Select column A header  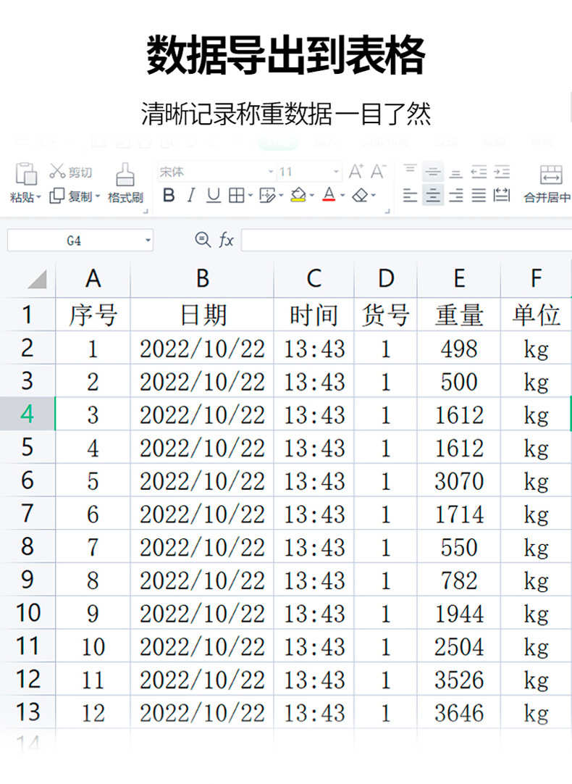click(x=93, y=279)
